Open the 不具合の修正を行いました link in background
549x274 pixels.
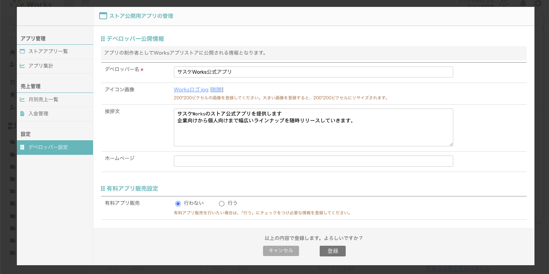pos(458,269)
